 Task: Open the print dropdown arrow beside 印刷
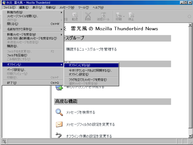point(124,16)
